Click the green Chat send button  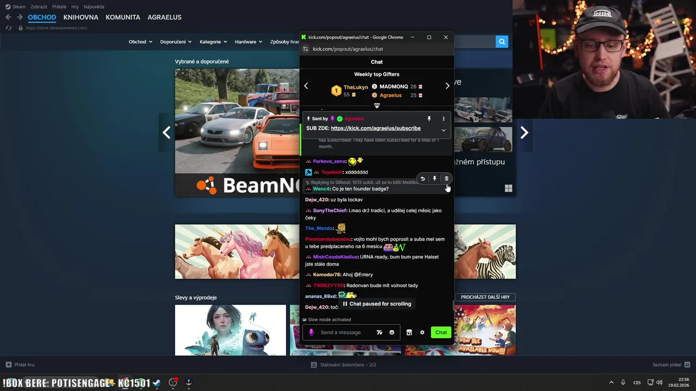(x=441, y=332)
